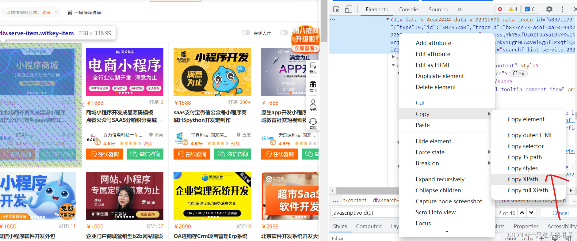Choose Expand recursively
577x241 pixels.
[447, 179]
